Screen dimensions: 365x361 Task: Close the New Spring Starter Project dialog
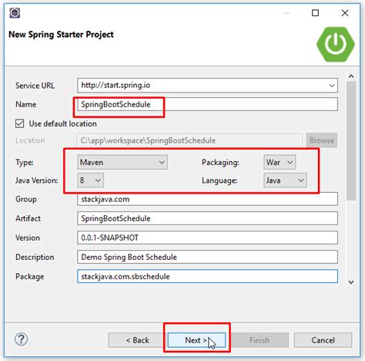(345, 13)
